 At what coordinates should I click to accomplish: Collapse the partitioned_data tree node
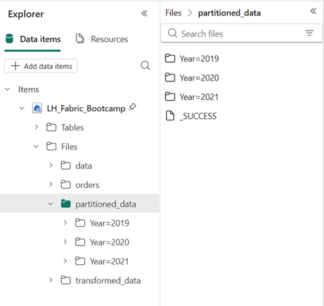[50, 204]
